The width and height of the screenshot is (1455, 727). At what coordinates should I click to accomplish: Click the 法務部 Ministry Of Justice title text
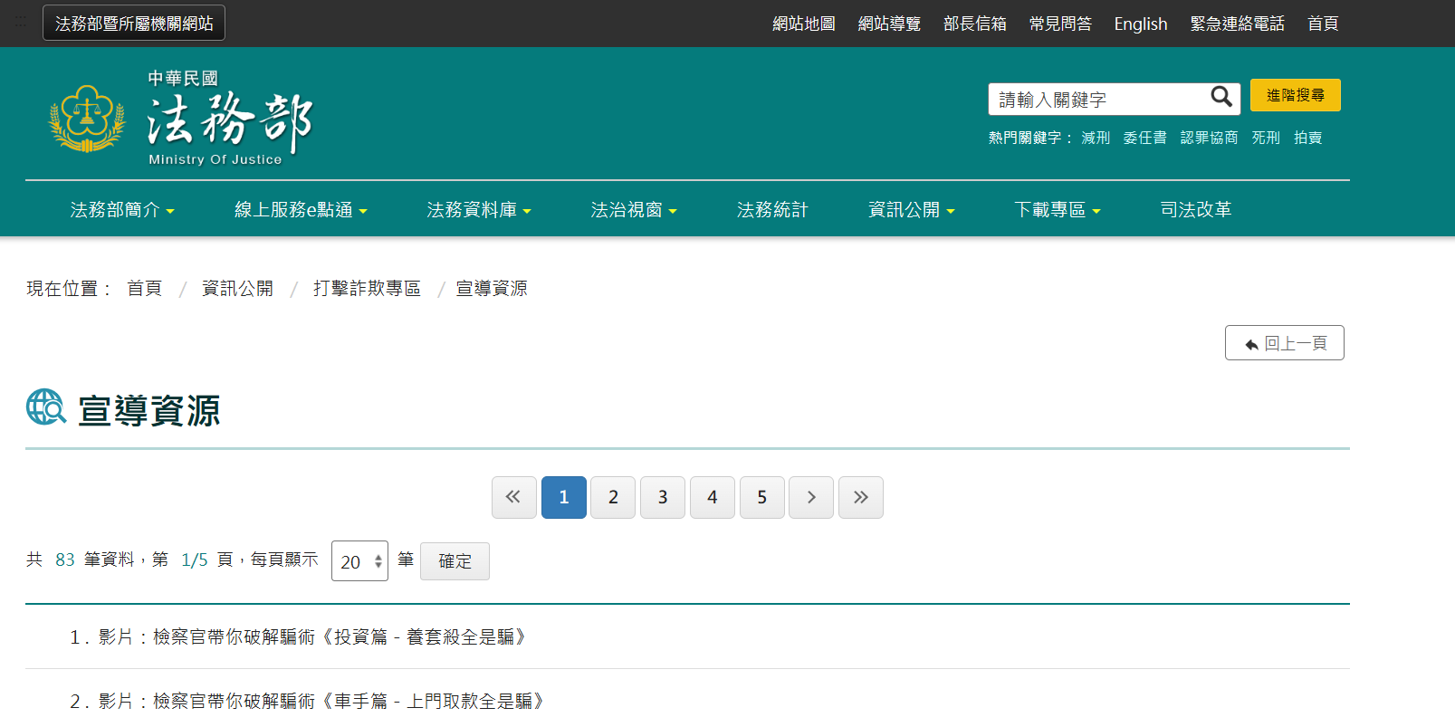(230, 119)
